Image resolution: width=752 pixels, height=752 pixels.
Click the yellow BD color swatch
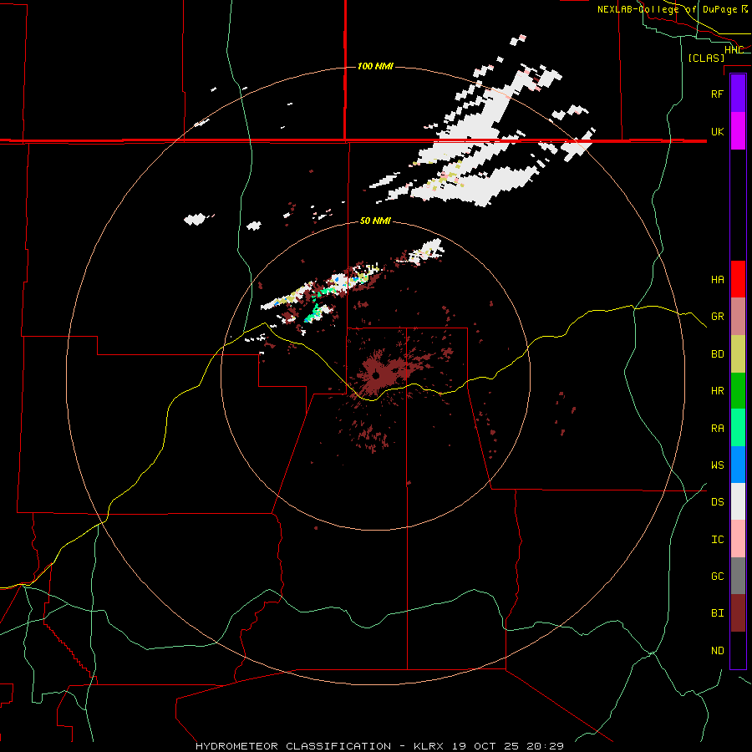738,353
